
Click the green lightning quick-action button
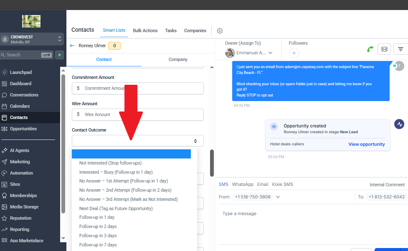pyautogui.click(x=60, y=55)
